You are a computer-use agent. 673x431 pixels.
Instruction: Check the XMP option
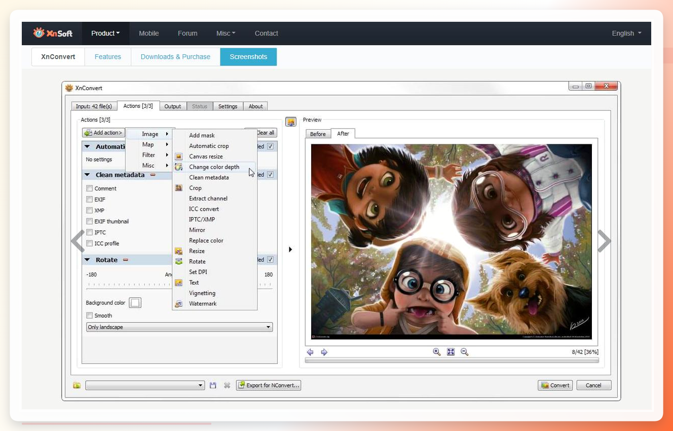tap(89, 211)
